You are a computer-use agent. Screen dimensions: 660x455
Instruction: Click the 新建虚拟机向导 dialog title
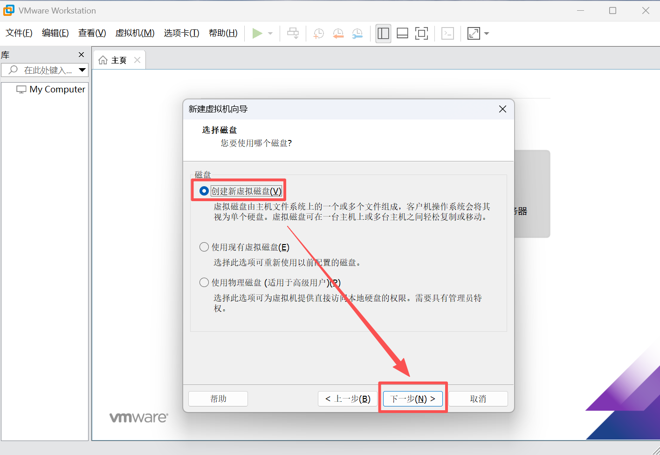(x=218, y=109)
